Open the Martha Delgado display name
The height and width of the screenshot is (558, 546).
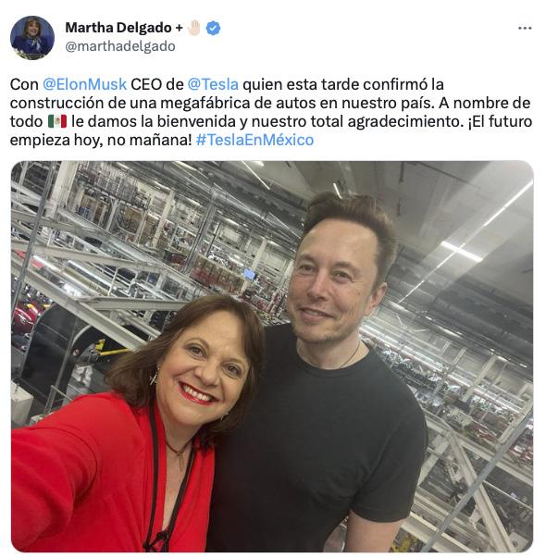[118, 28]
